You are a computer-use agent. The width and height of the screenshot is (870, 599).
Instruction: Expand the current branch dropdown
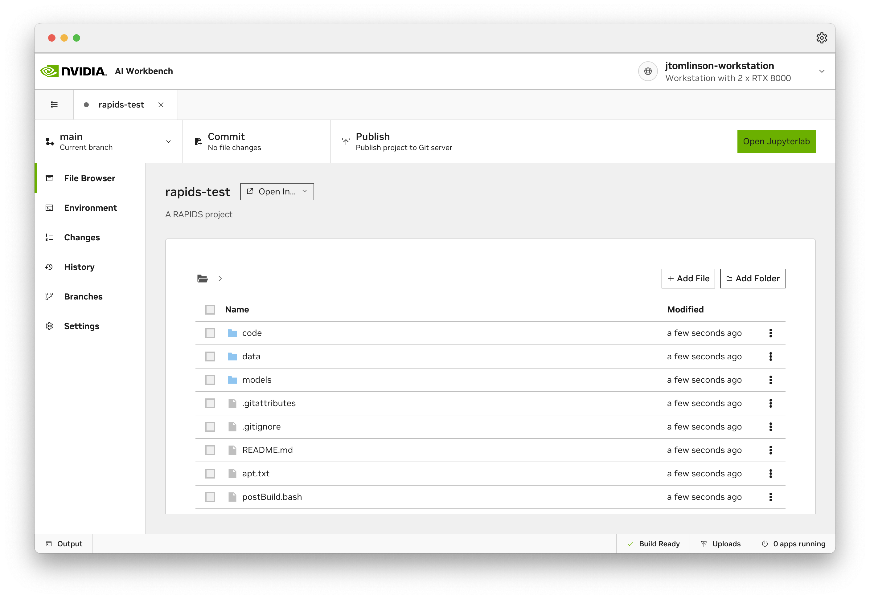click(x=168, y=141)
